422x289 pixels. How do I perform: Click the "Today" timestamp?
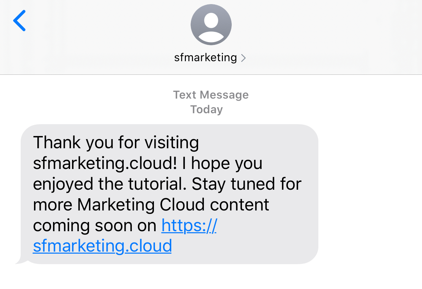pyautogui.click(x=206, y=109)
